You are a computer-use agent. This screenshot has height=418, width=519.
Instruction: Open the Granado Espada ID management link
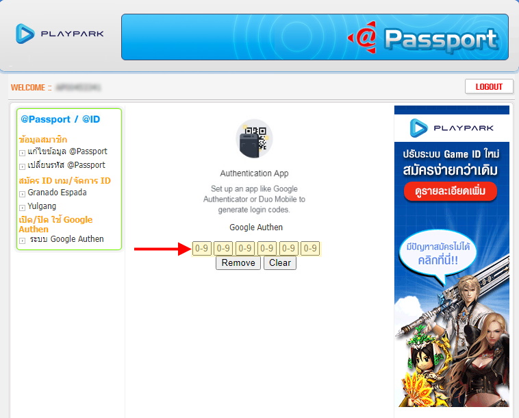tap(58, 193)
